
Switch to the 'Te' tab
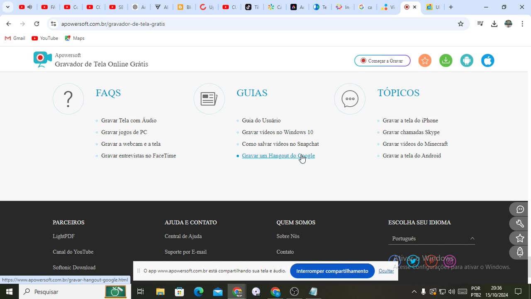pos(320,7)
